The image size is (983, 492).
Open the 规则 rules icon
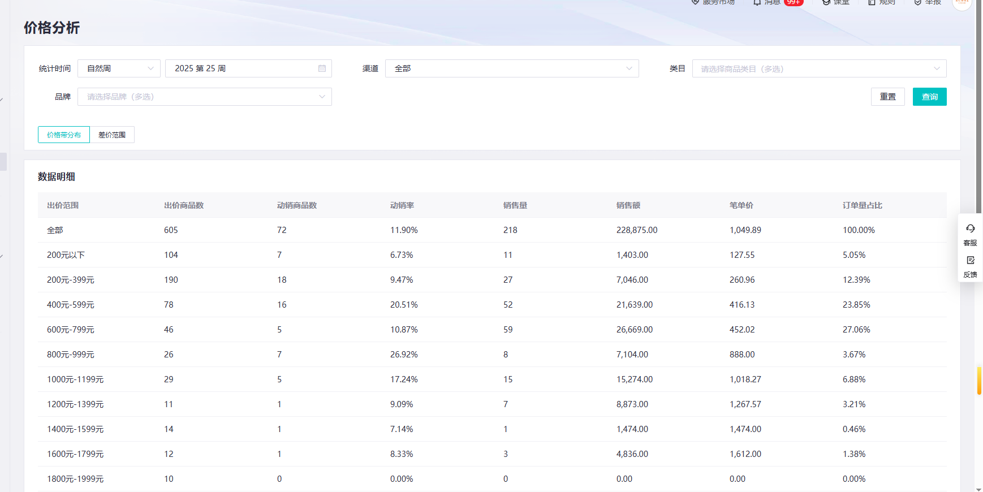(872, 2)
